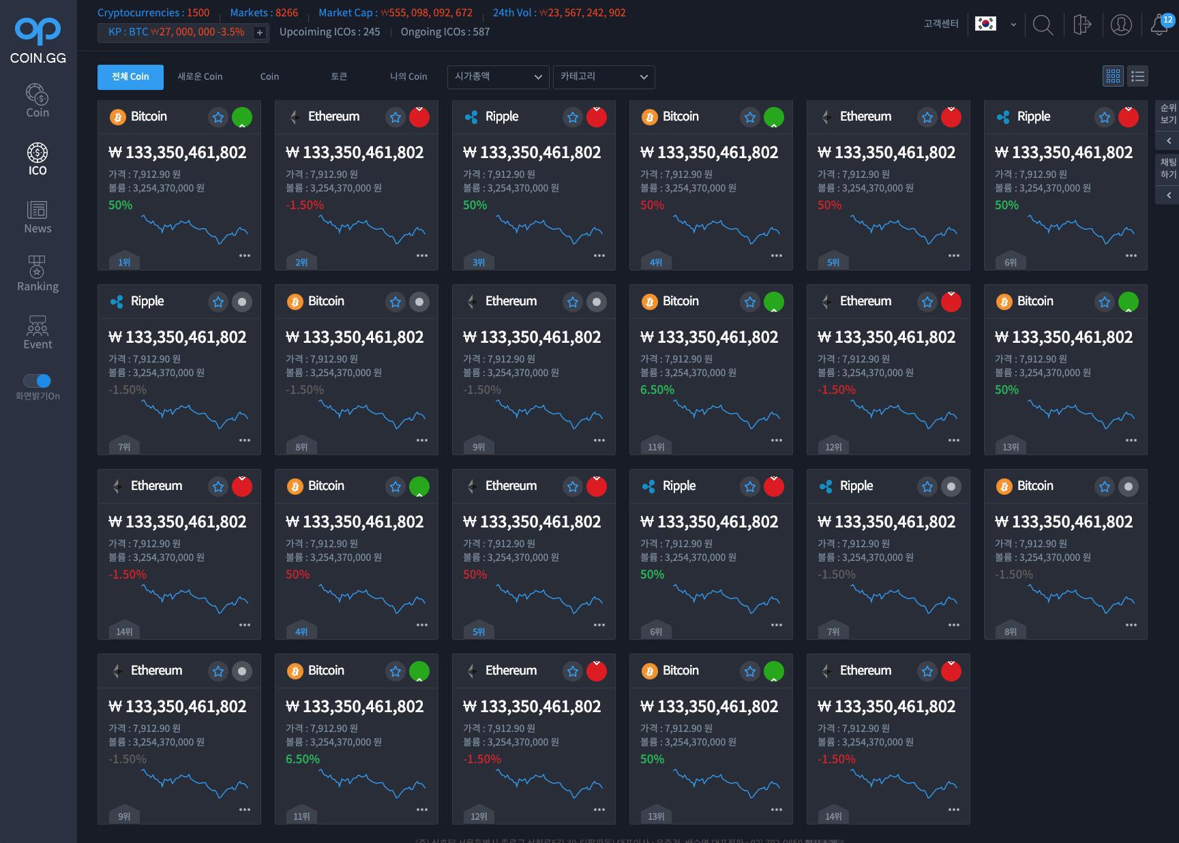Go to the Coin section in sidebar
The height and width of the screenshot is (843, 1179).
[x=38, y=101]
